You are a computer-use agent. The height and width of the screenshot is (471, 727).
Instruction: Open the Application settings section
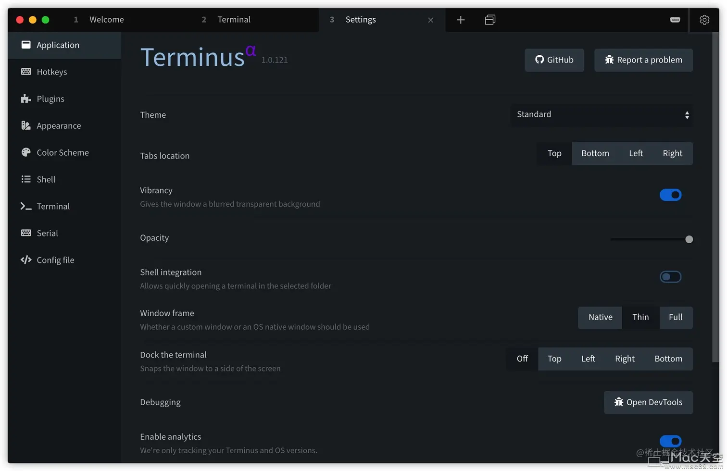[64, 45]
